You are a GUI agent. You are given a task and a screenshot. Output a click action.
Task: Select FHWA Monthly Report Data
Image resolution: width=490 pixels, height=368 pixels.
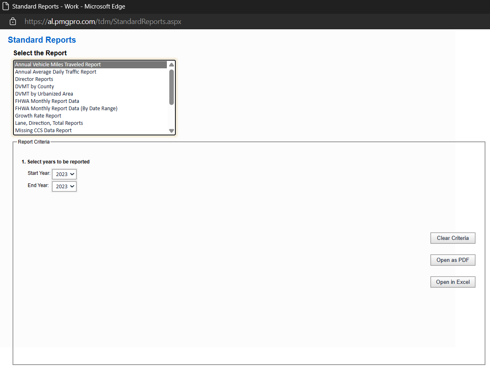[90, 101]
